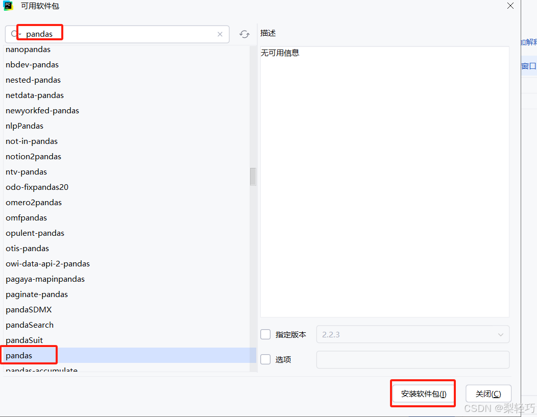
Task: Select the otis-pandas package
Action: pos(127,249)
